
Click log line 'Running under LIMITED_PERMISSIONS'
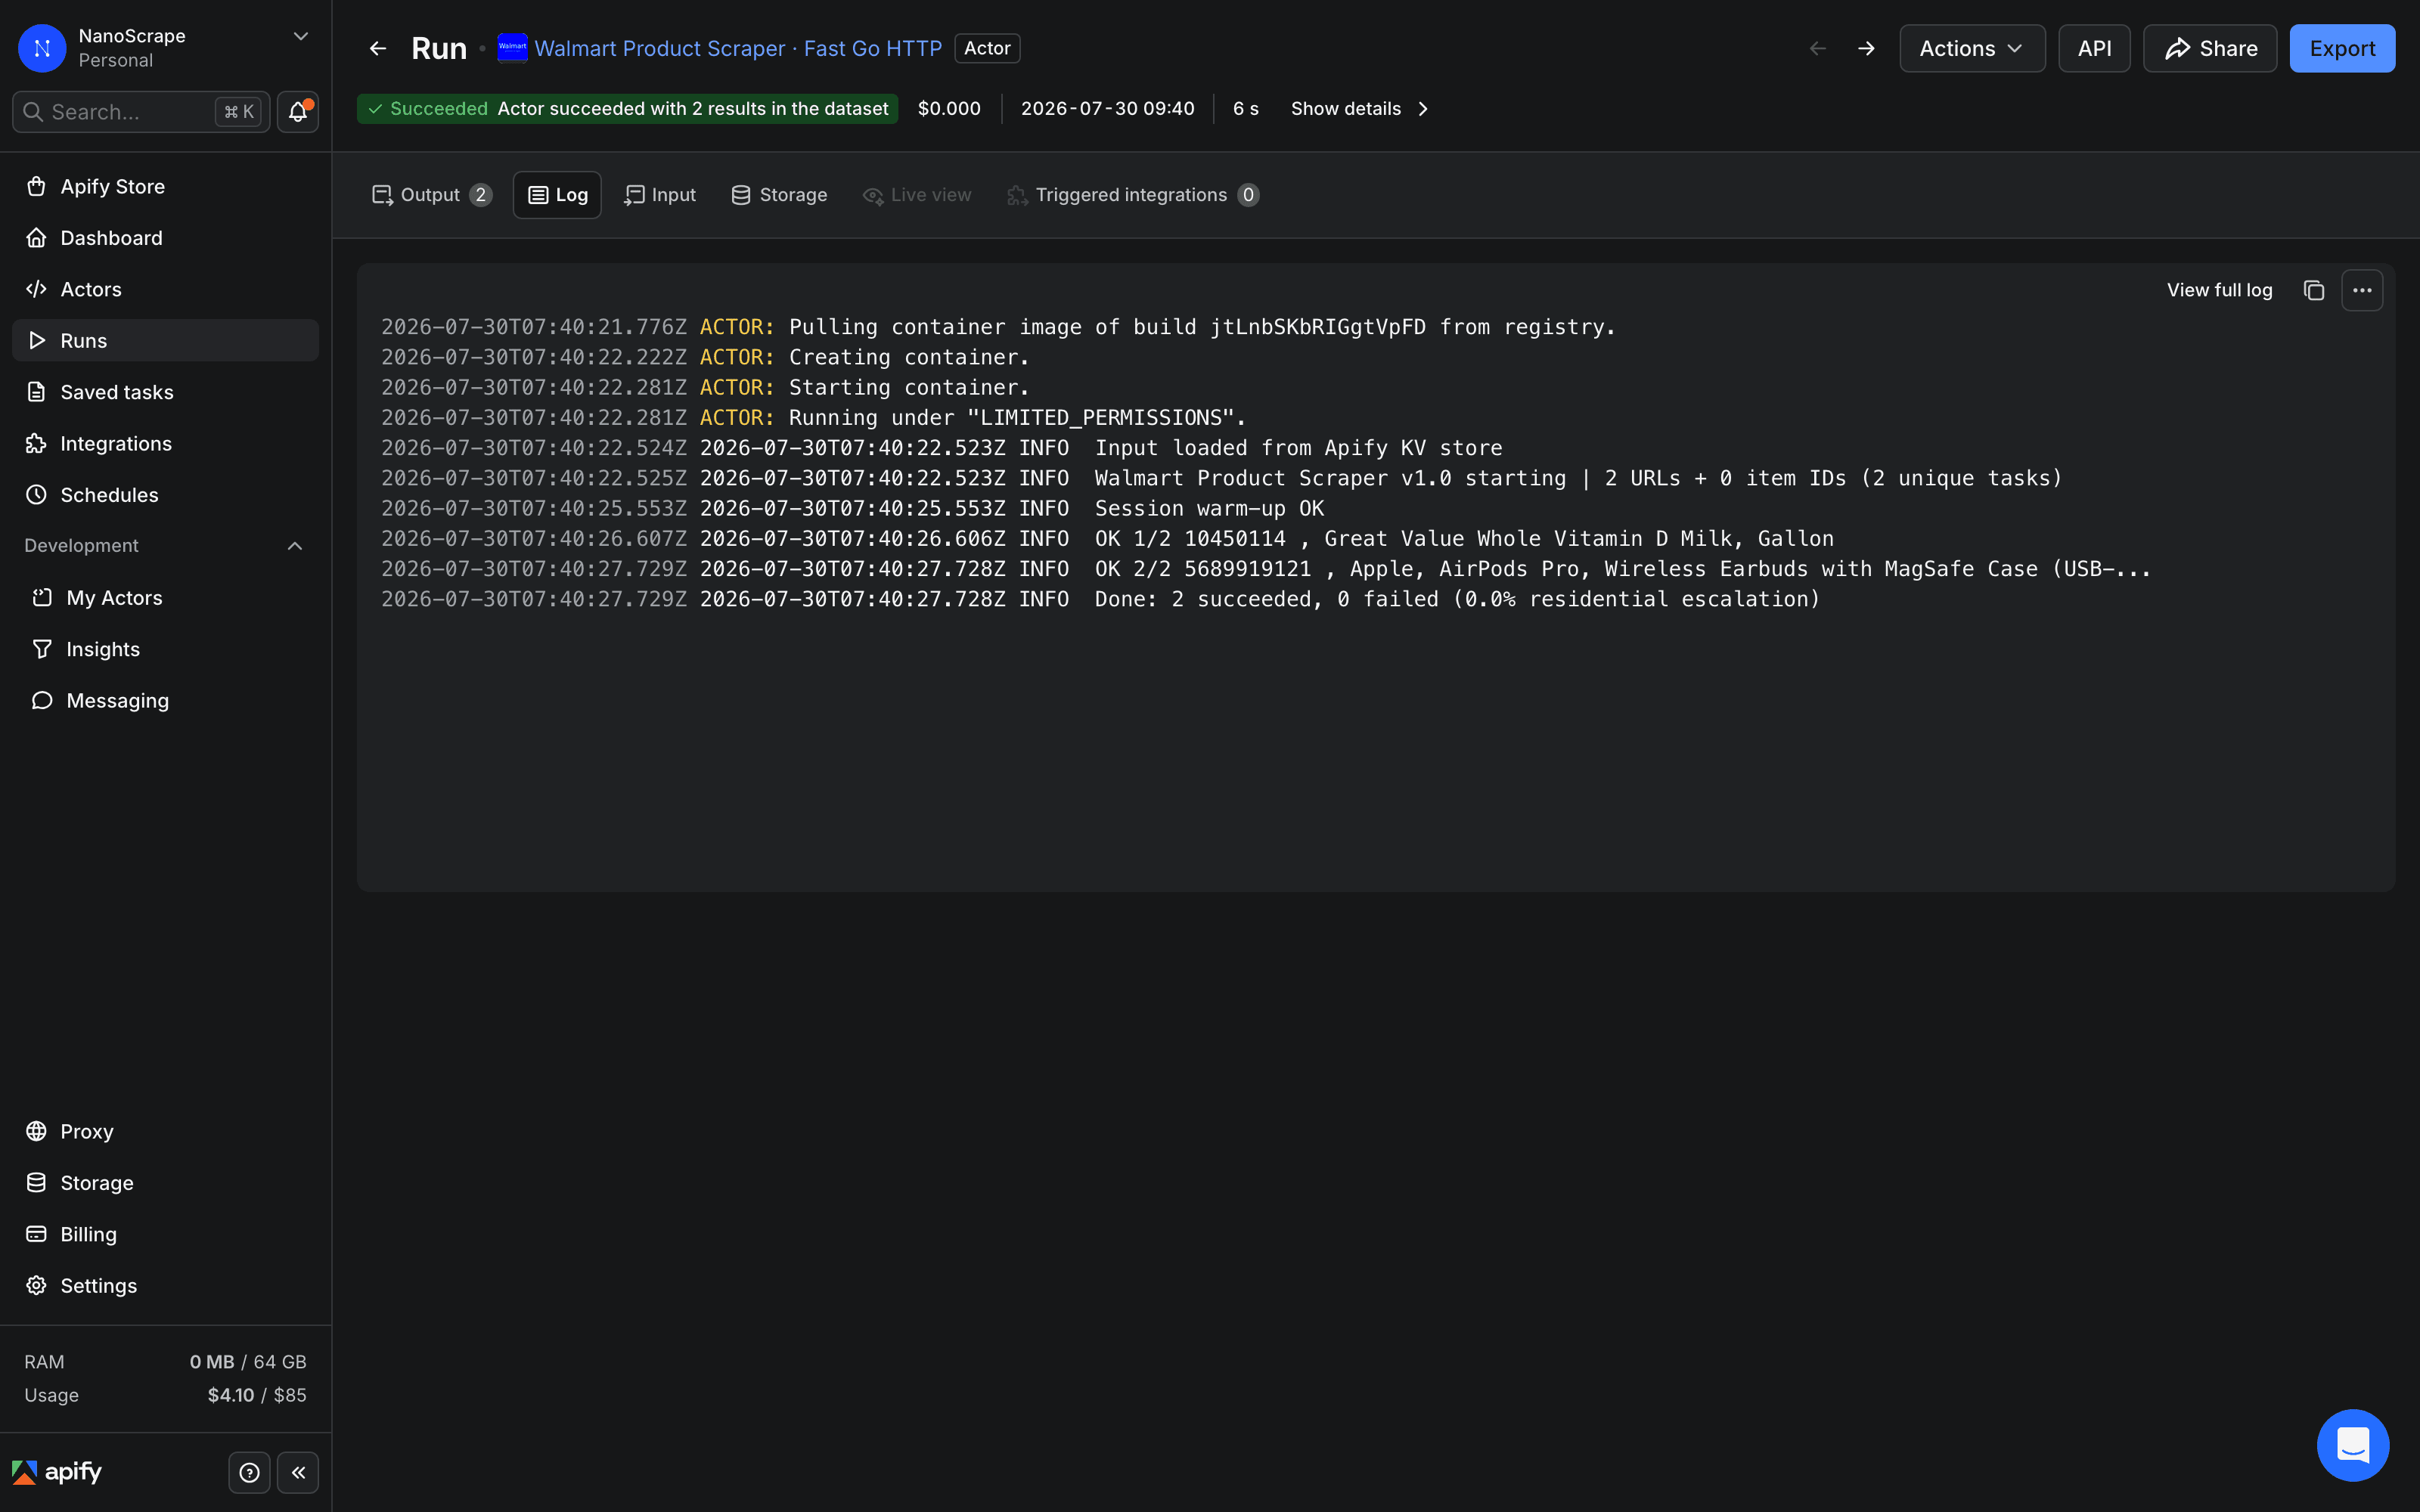click(x=814, y=417)
